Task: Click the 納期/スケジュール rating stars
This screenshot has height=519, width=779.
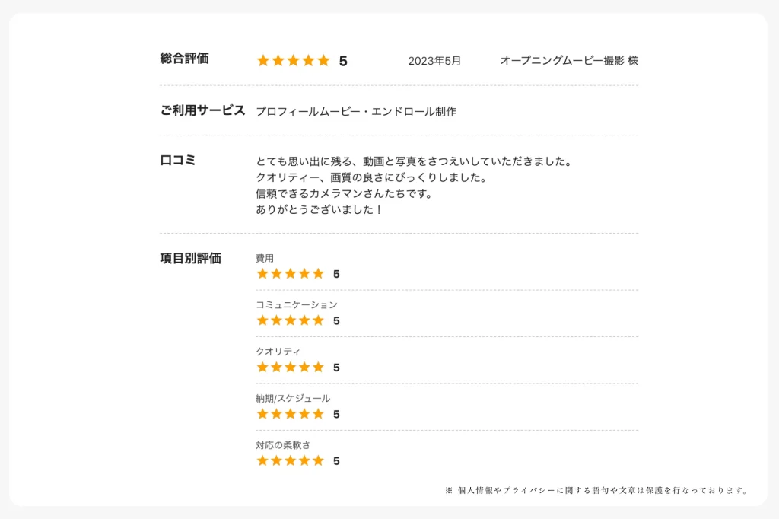Action: click(x=290, y=414)
